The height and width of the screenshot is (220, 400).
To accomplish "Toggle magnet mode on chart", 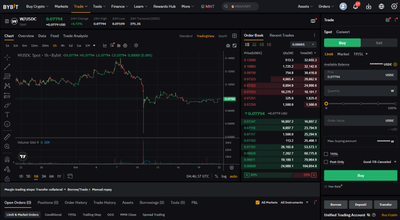I will coord(7,160).
